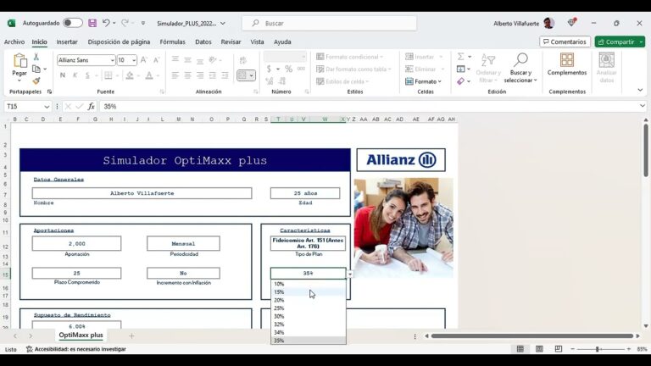
Task: Open the Pegar paste icon
Action: click(19, 61)
